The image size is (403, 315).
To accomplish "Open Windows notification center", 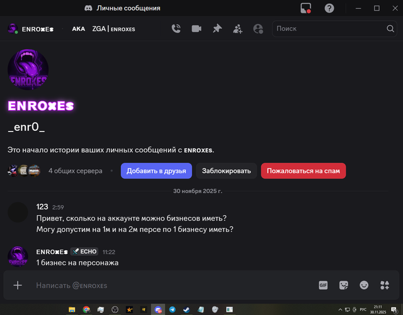I will tap(394, 310).
